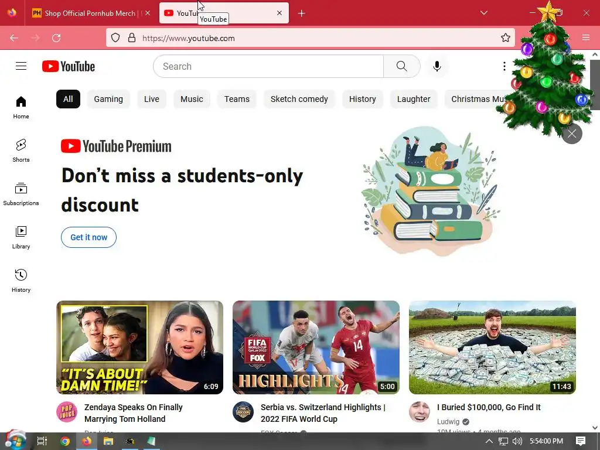This screenshot has width=600, height=450.
Task: Show hidden tray icons chevron
Action: tap(489, 441)
